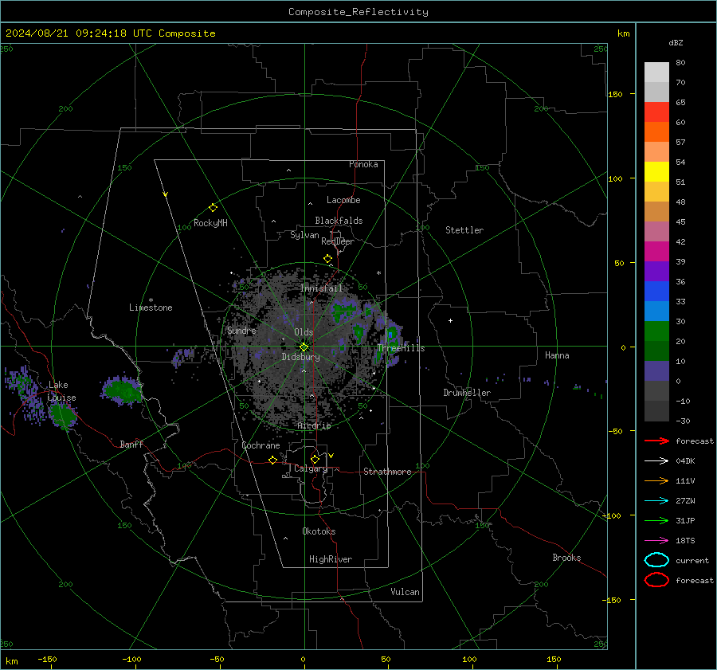Screen dimensions: 717x670
Task: Click the Airdrie town label
Action: (314, 425)
